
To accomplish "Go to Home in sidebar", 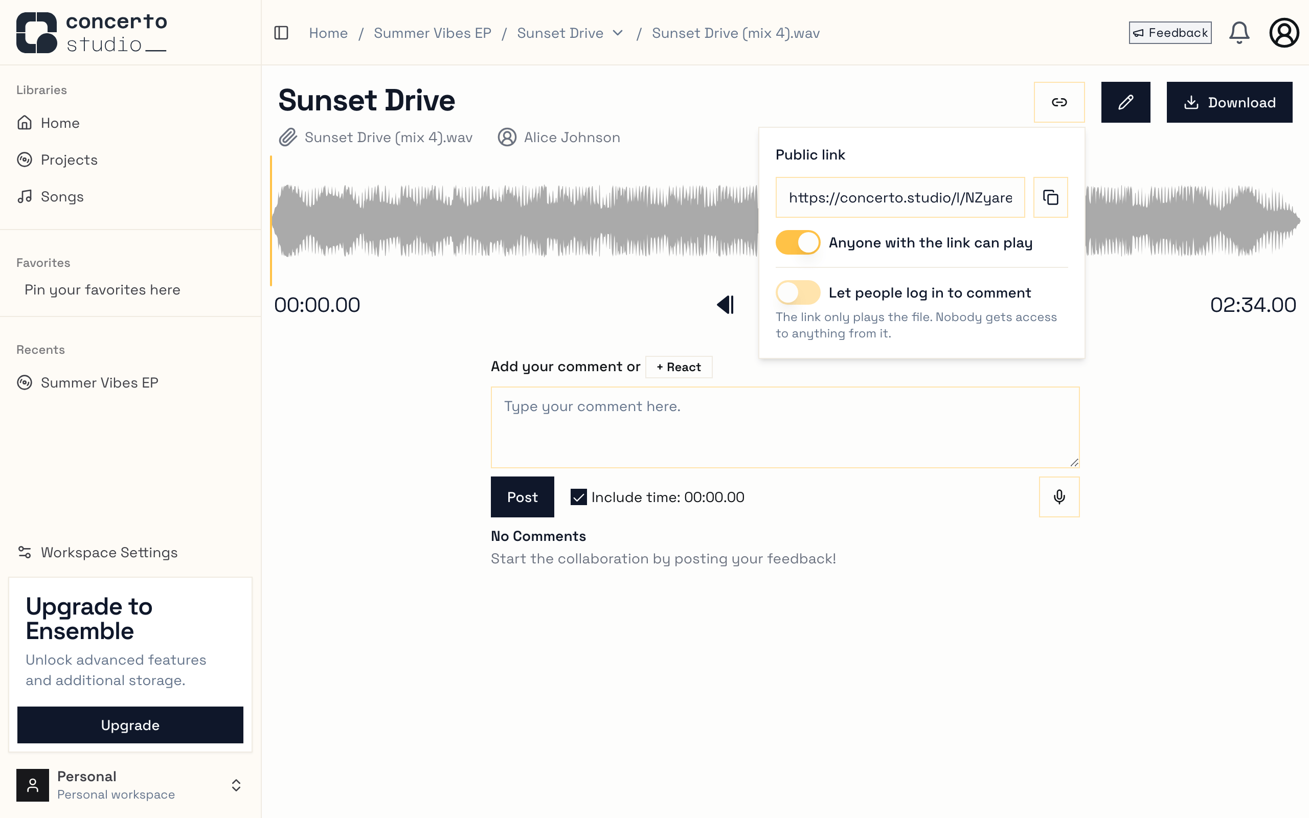I will point(130,123).
